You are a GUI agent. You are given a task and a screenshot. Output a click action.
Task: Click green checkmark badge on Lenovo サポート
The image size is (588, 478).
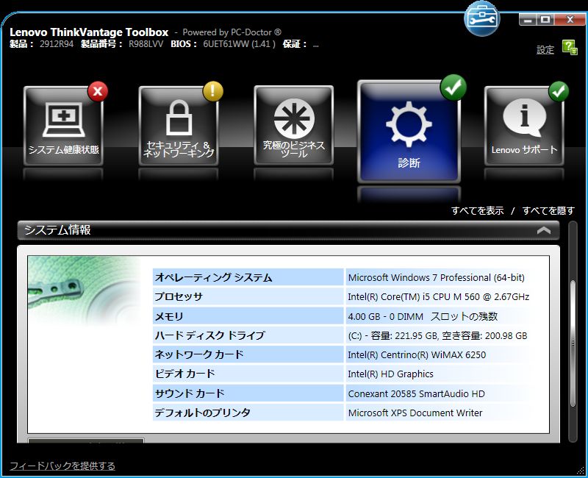[x=559, y=91]
